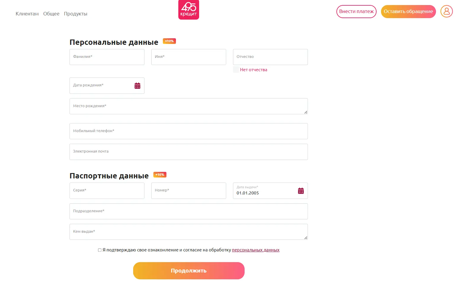Click the +10% badge near Паспортные данные
This screenshot has width=455, height=301.
160,175
